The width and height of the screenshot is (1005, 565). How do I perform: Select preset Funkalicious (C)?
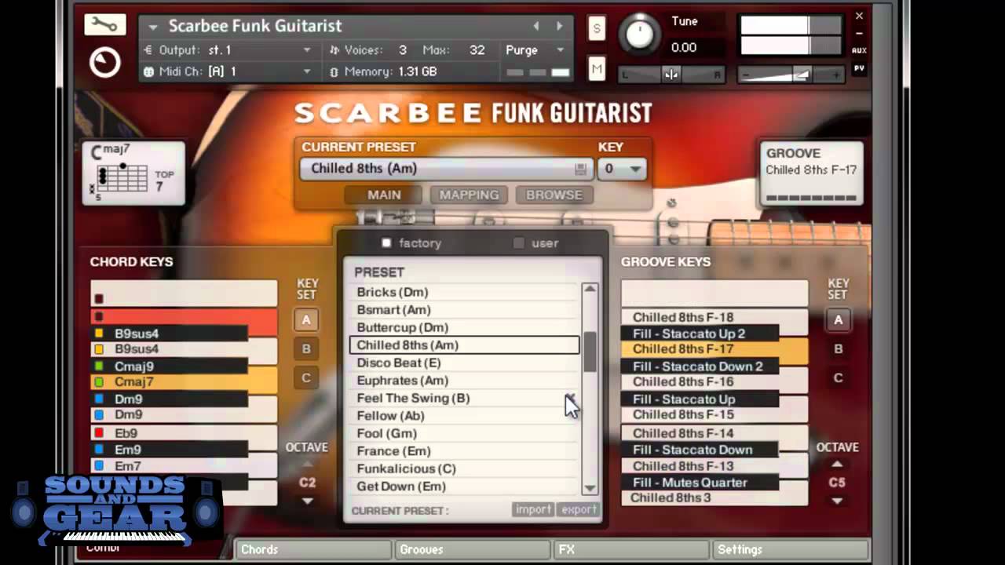(464, 468)
